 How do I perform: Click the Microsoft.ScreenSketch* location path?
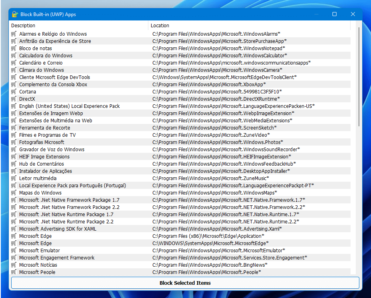[x=215, y=128]
